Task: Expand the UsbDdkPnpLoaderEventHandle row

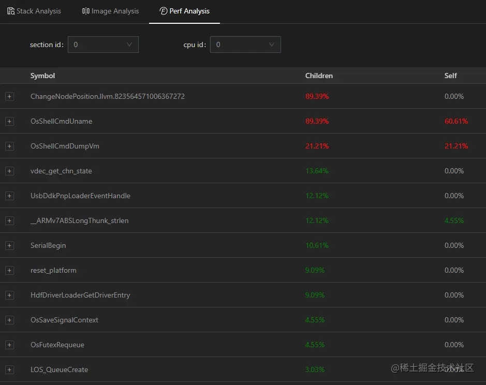Action: coord(10,196)
